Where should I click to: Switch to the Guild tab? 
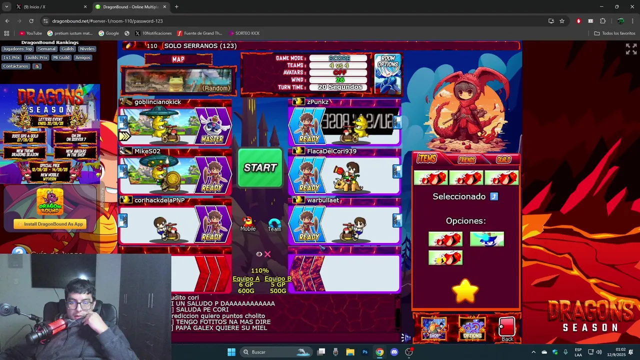click(503, 159)
